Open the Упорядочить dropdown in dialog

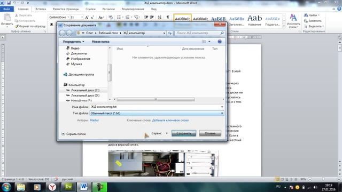coord(74,42)
